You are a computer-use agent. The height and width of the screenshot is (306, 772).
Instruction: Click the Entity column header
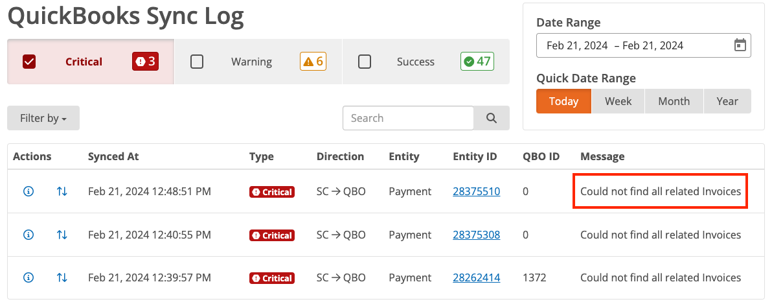point(404,157)
